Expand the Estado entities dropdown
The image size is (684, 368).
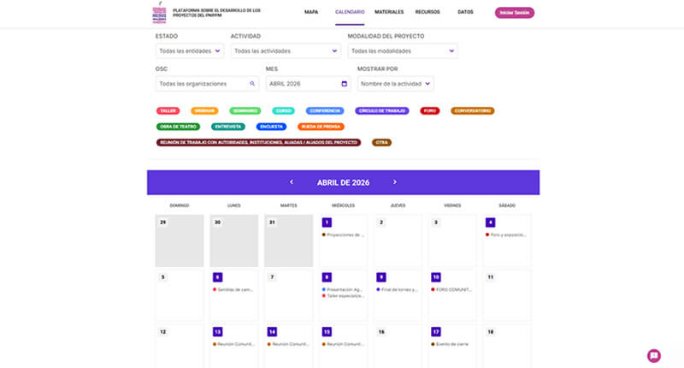click(x=190, y=51)
